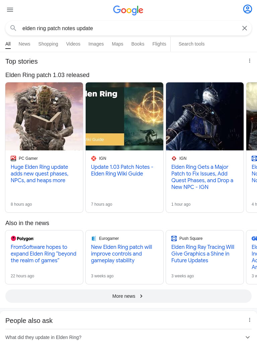The width and height of the screenshot is (257, 343).
Task: Click the search magnifier icon
Action: (13, 28)
